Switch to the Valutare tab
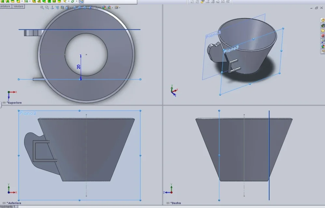 [x=18, y=6]
